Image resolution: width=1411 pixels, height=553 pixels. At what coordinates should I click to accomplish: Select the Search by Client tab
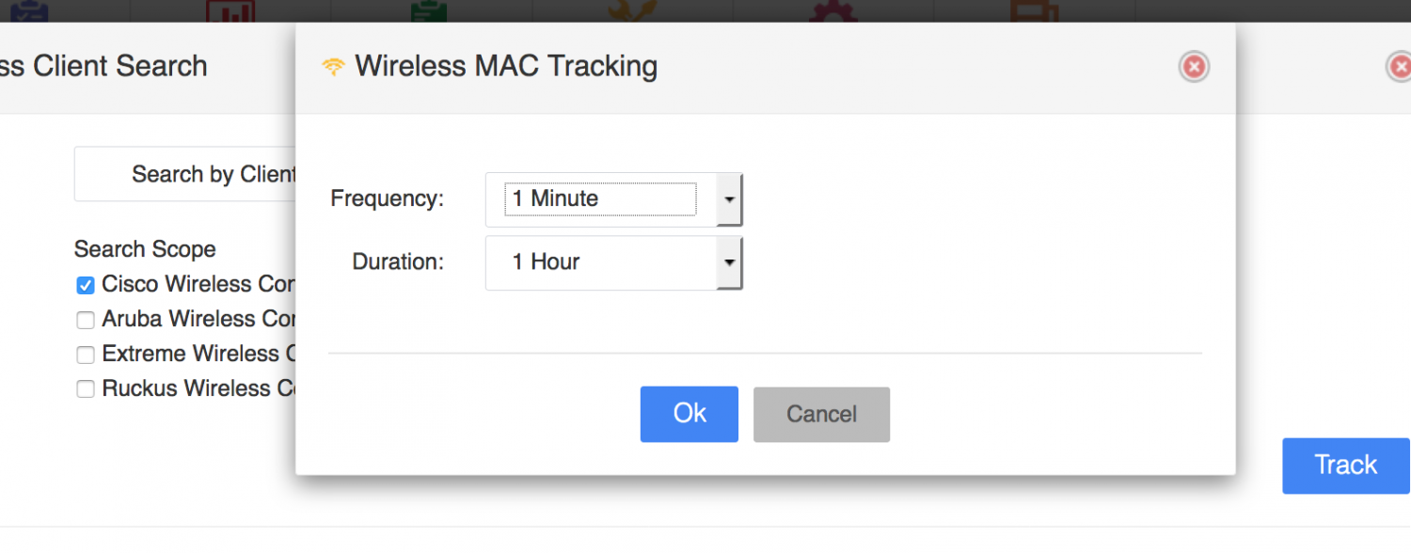pos(213,174)
